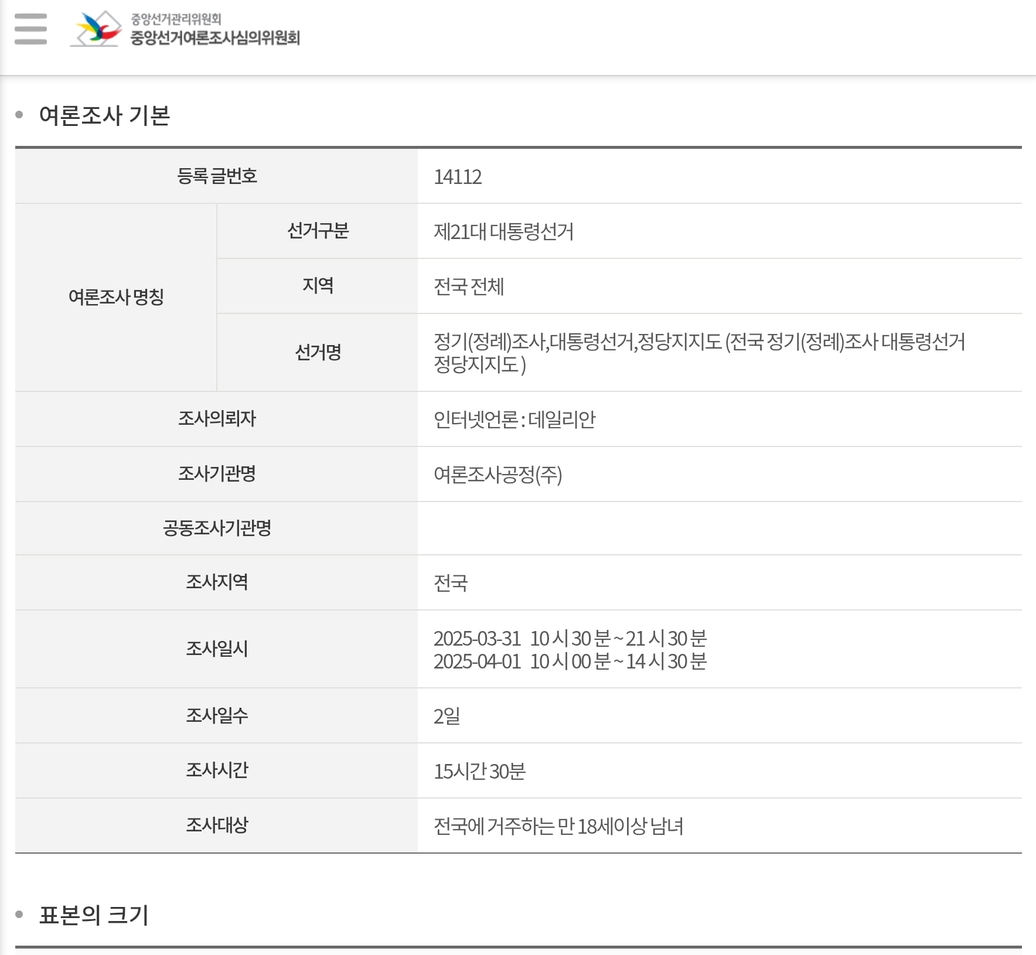Screen dimensions: 1036x955
Task: Click the 등록 글번호 label cell
Action: (x=217, y=176)
